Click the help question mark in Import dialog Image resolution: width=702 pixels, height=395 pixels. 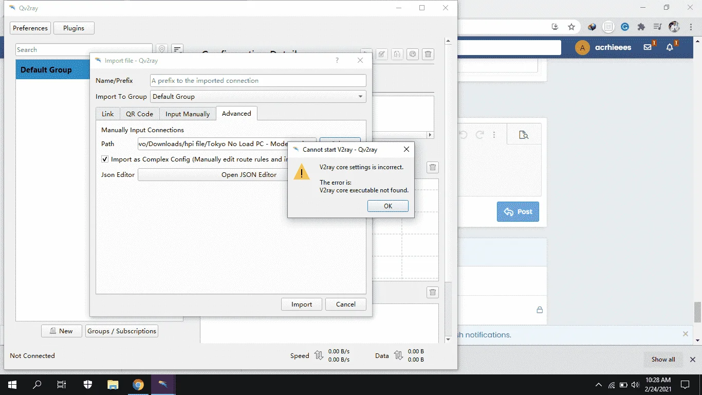point(337,60)
